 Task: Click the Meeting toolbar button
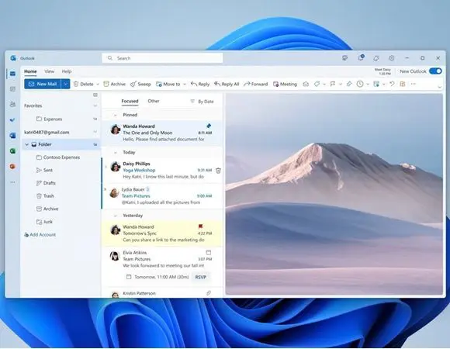285,84
